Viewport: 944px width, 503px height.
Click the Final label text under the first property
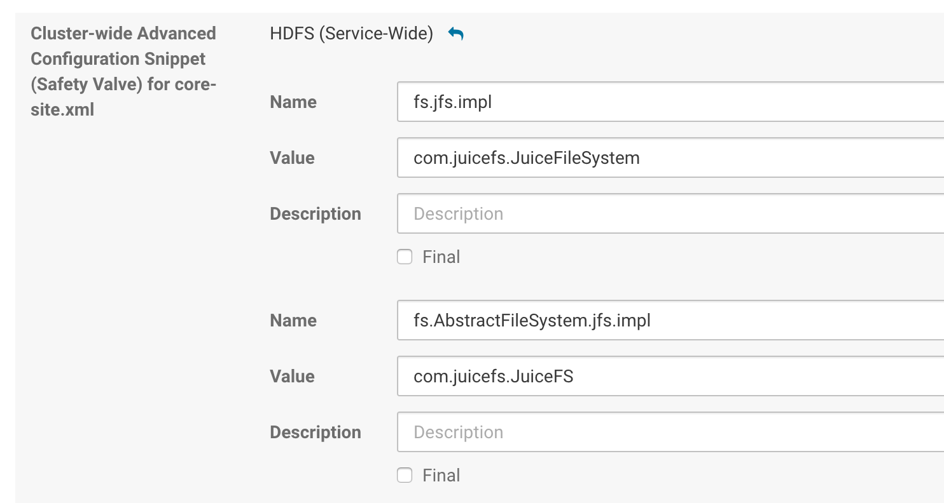(441, 257)
